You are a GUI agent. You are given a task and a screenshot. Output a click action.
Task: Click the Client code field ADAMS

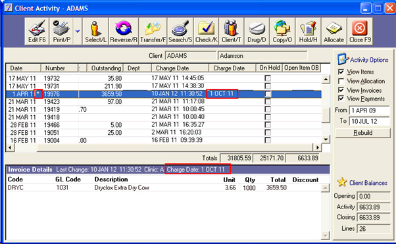point(191,55)
